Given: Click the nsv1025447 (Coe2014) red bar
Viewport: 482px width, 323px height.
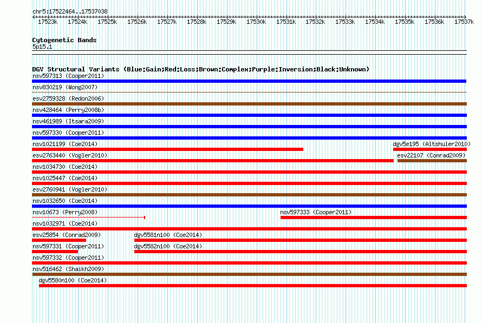Looking at the screenshot, I should [x=249, y=183].
